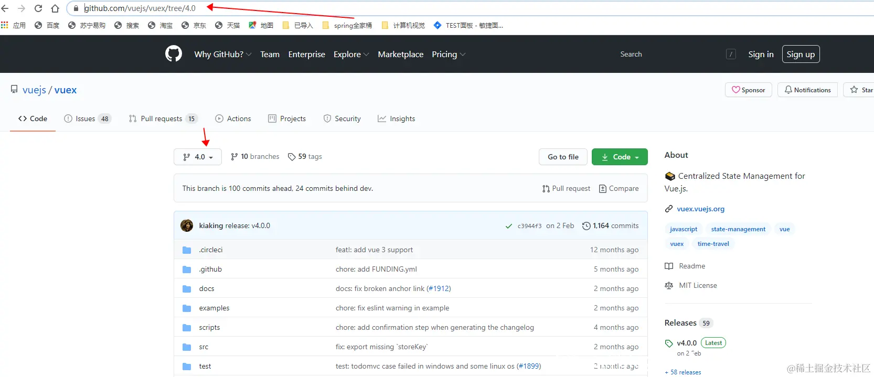The width and height of the screenshot is (874, 377).
Task: Click the time-travel topic tag
Action: 713,244
